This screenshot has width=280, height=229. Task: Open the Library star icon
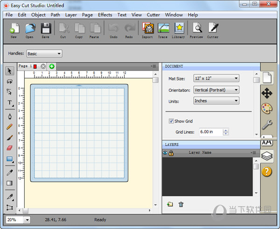[x=179, y=28]
